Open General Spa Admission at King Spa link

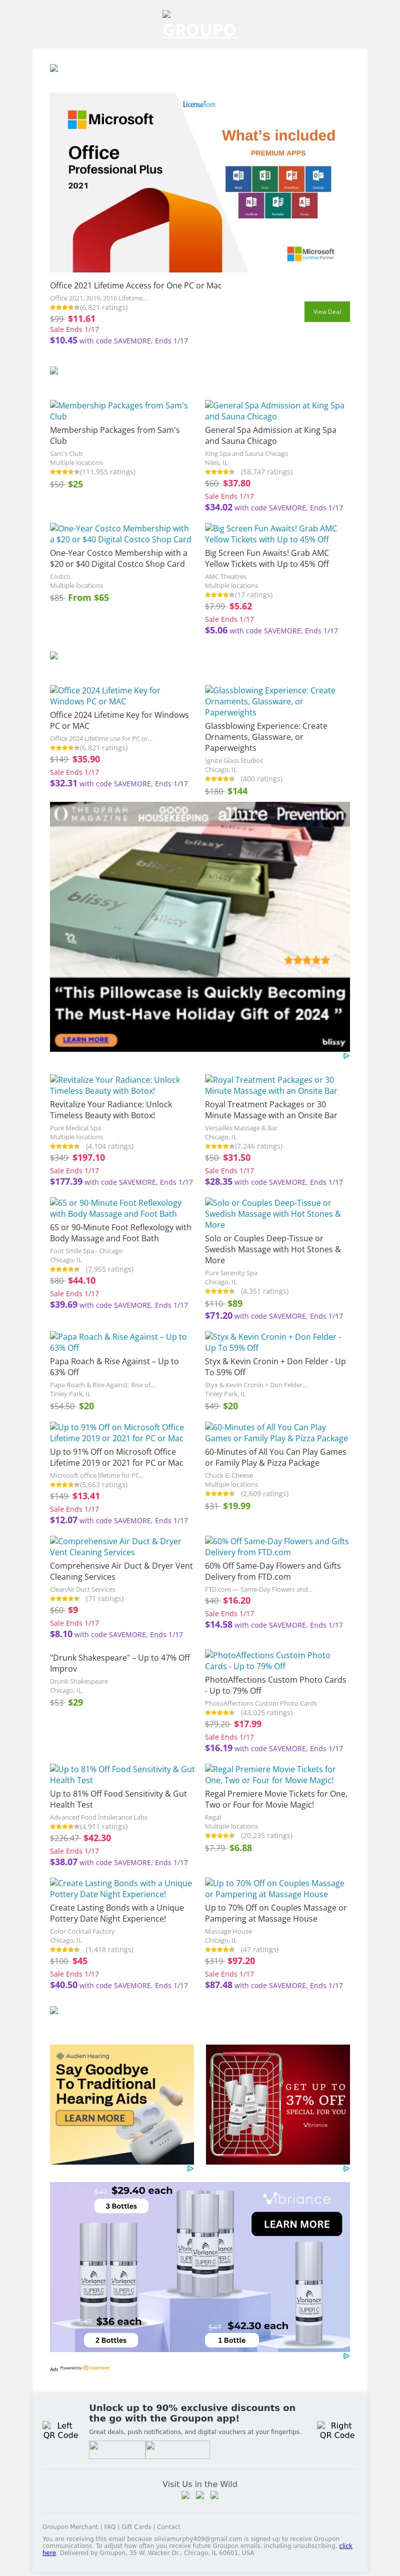[274, 410]
